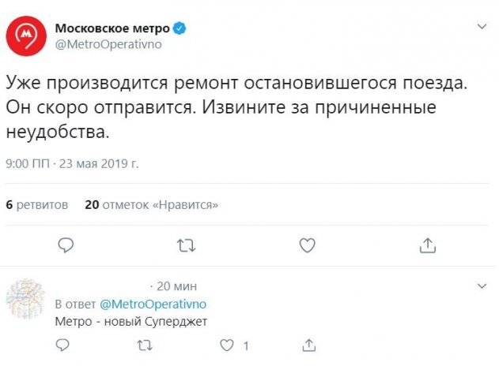This screenshot has height=366, width=499.
Task: Click @MetroOperativno mention in the reply
Action: (x=153, y=304)
